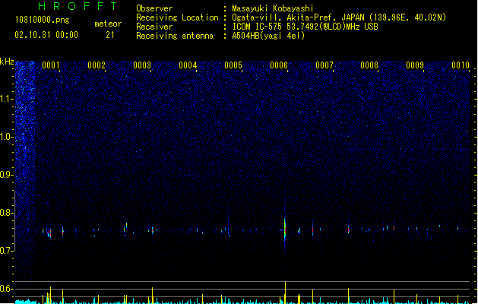Screen dimensions: 478x304
Task: Click the 0.6 kHz axis tick label
Action: [7, 289]
